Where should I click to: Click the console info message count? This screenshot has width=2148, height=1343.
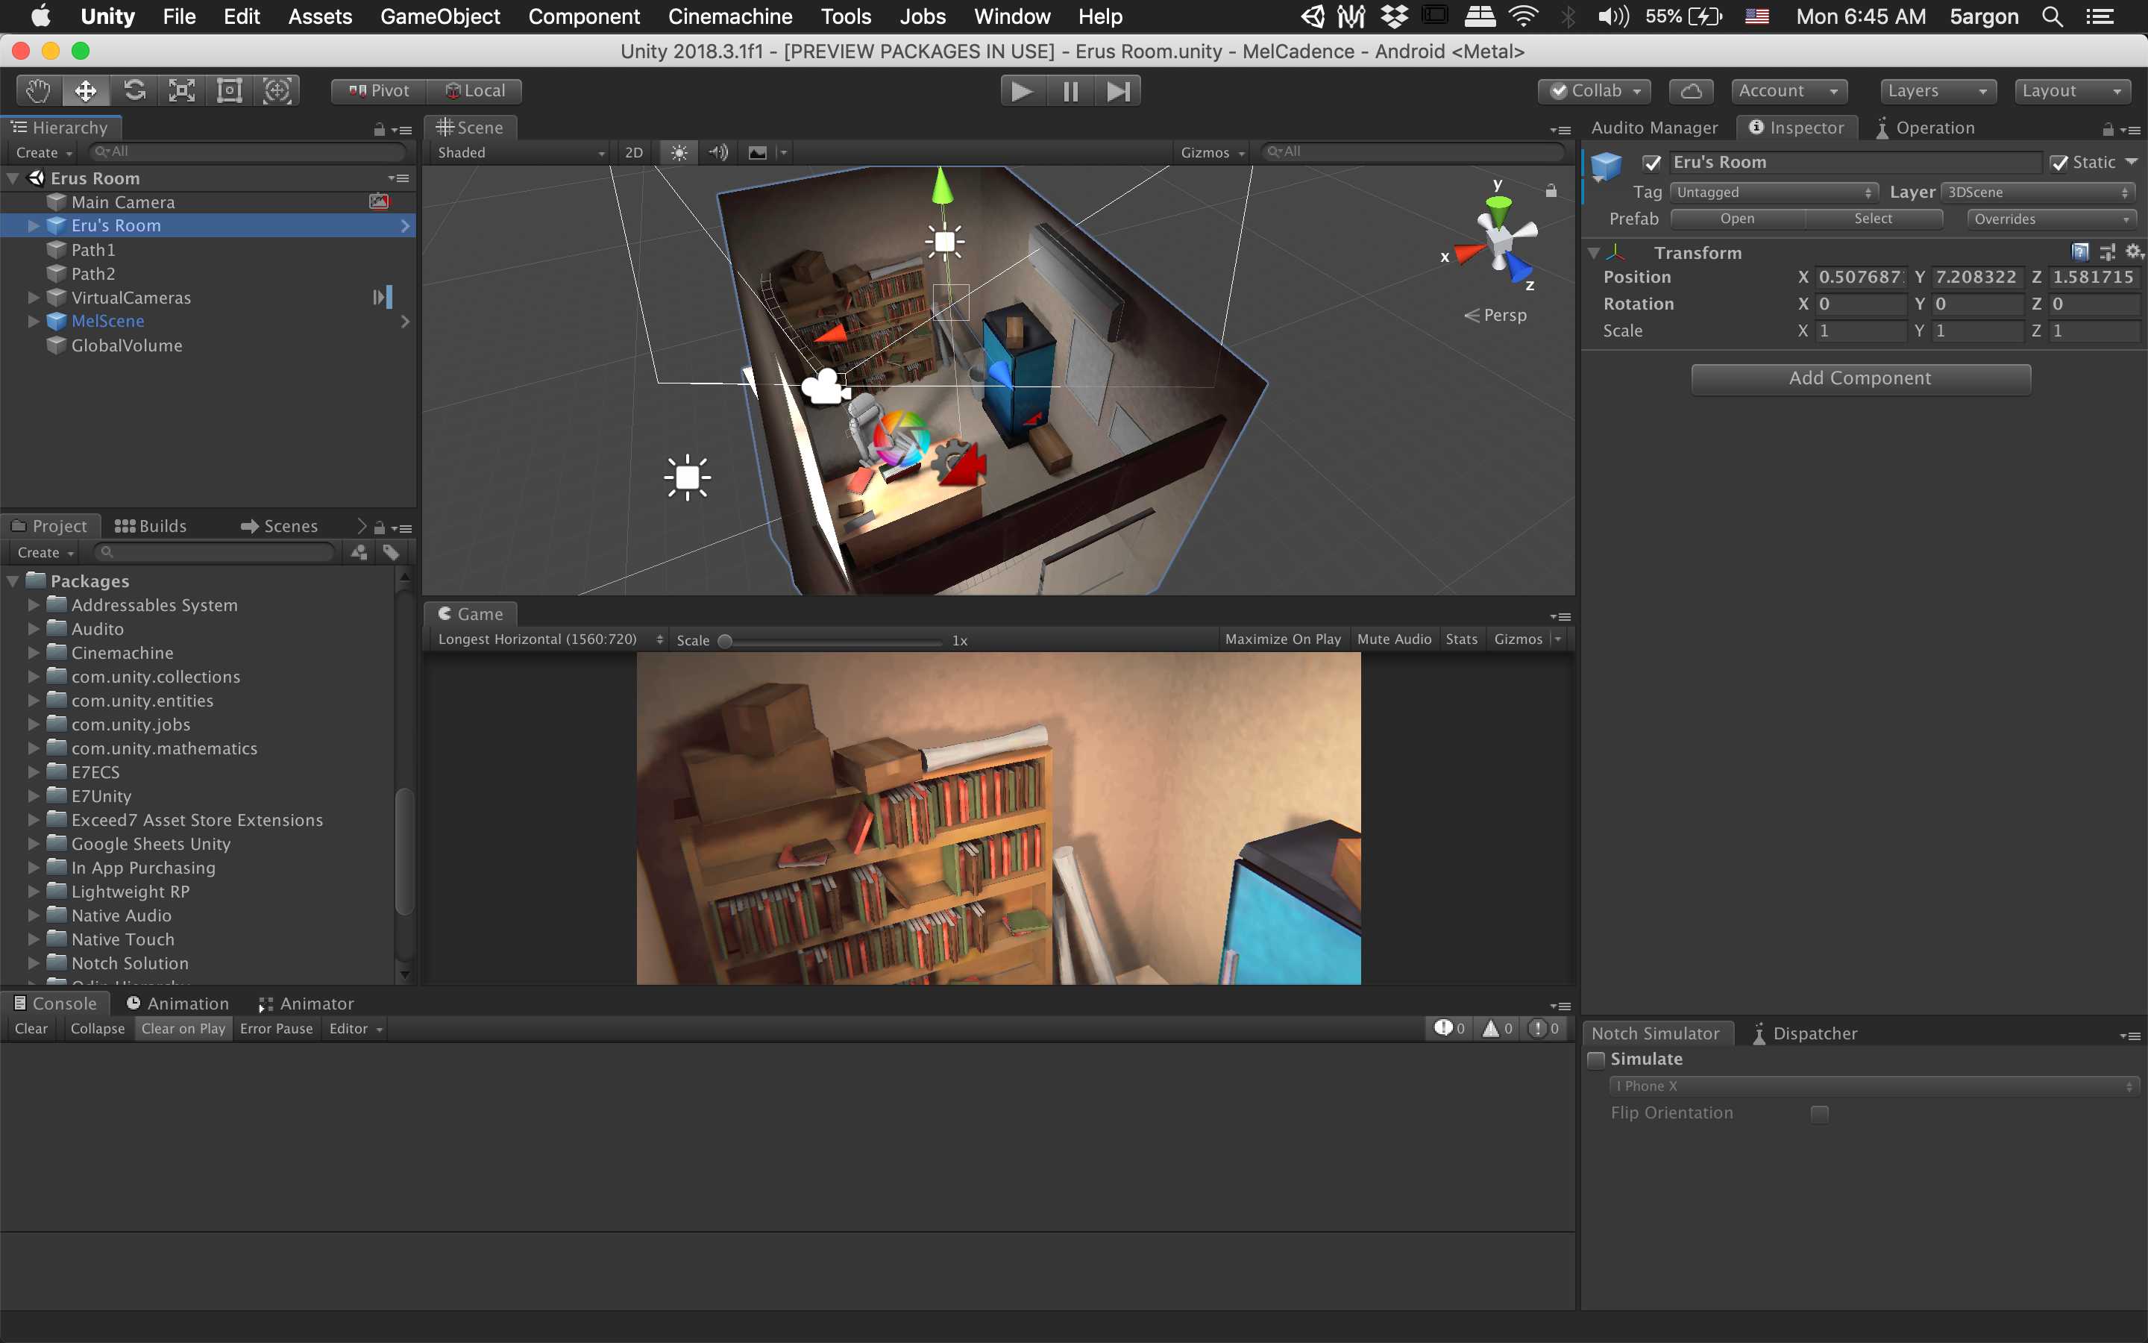pyautogui.click(x=1449, y=1029)
